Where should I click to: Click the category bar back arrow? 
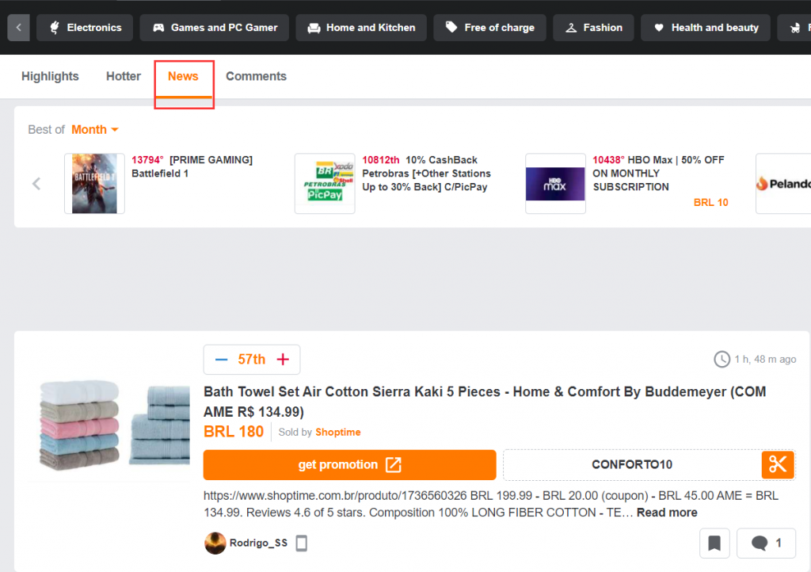tap(19, 28)
